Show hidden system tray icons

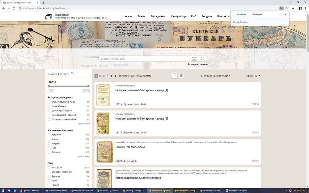pos(286,191)
